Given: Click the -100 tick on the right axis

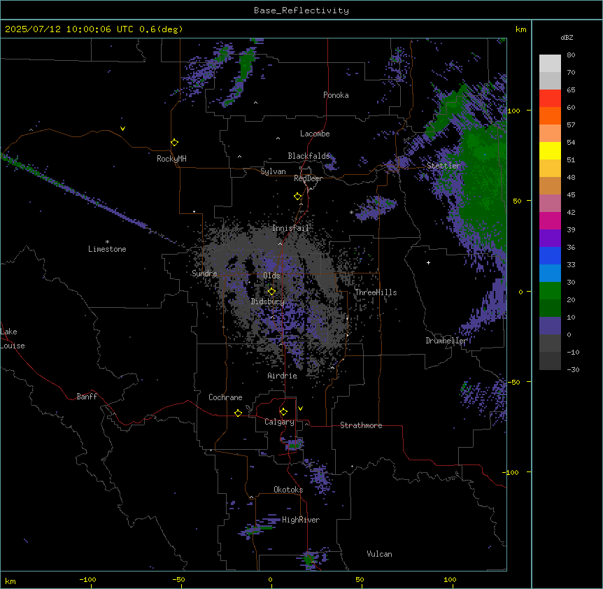Looking at the screenshot, I should point(511,472).
